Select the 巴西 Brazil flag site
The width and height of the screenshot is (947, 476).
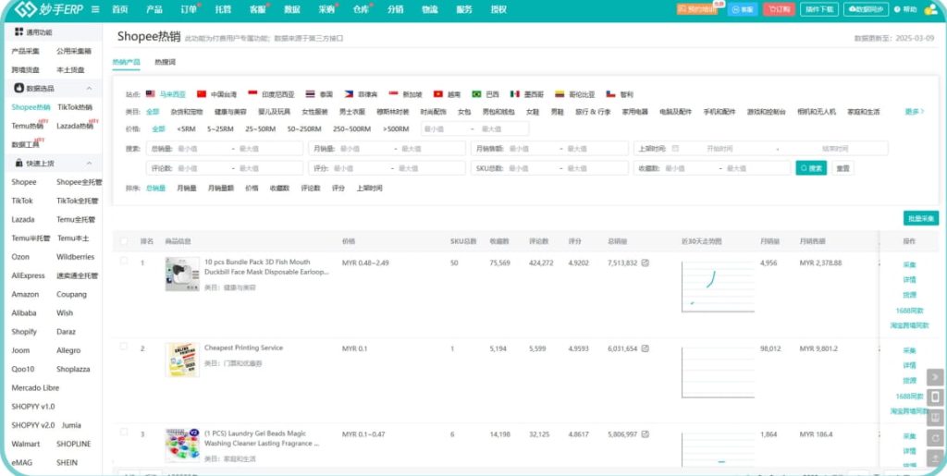(x=484, y=94)
